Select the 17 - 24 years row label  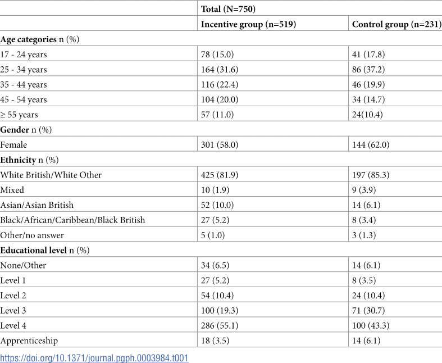point(24,54)
